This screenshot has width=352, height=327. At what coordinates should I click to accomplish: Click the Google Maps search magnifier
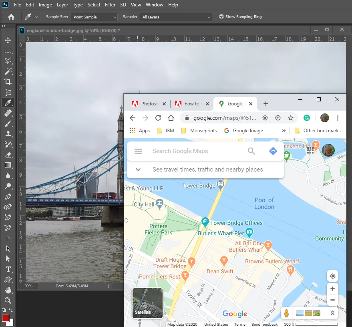tap(251, 151)
